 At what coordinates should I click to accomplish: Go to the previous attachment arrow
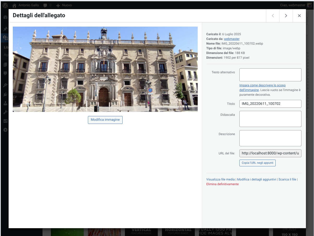(273, 16)
